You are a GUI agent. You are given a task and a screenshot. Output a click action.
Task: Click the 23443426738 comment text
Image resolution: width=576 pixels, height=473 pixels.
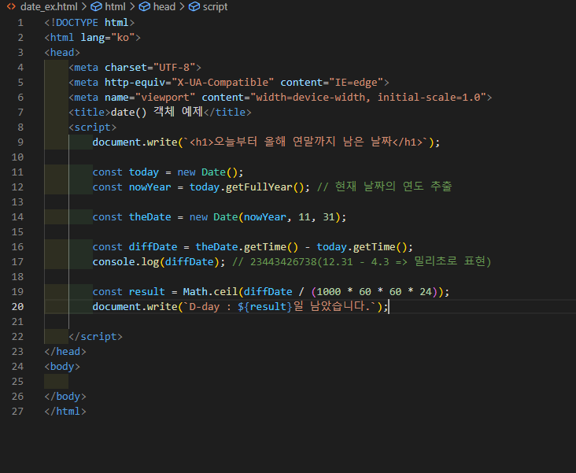[282, 261]
